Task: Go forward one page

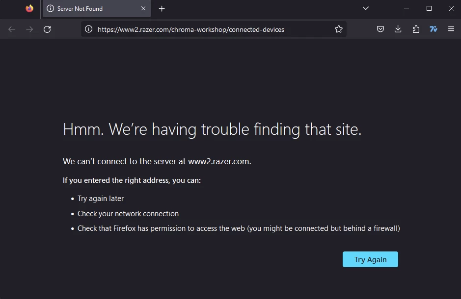Action: click(x=29, y=29)
